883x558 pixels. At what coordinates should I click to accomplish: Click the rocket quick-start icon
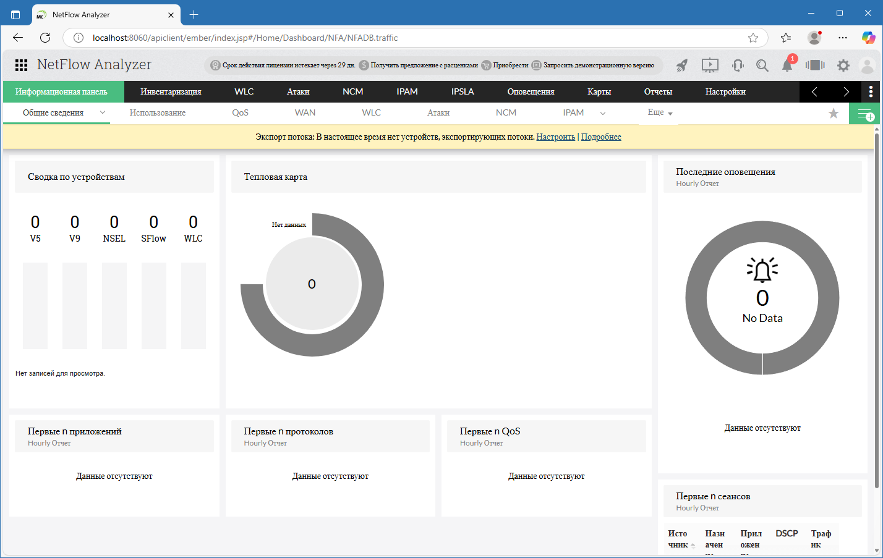coord(681,65)
